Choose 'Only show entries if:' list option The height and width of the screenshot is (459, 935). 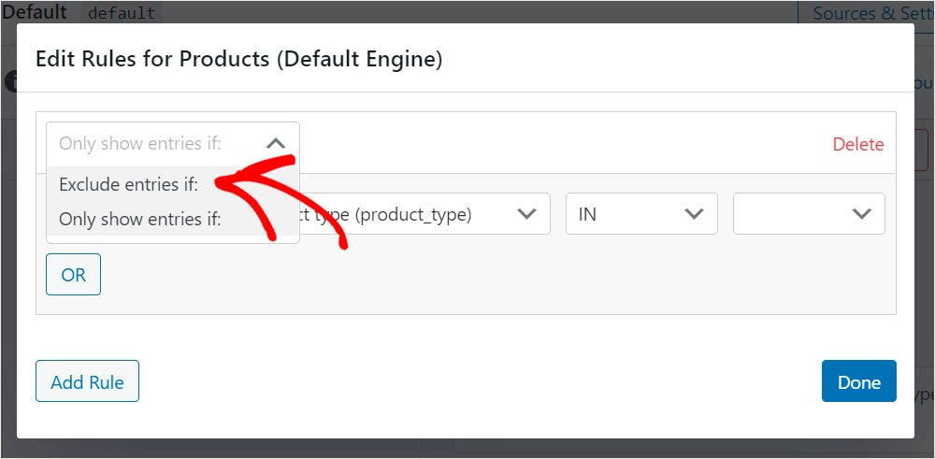point(172,219)
